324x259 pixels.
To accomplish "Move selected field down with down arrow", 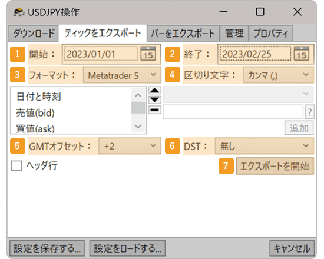I will coord(155,100).
